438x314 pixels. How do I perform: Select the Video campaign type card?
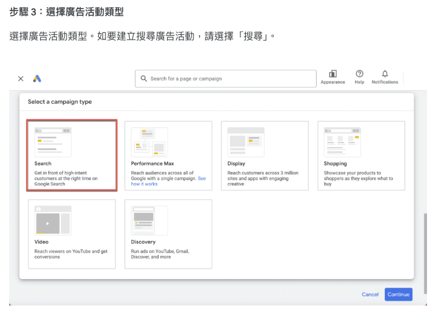coord(72,234)
